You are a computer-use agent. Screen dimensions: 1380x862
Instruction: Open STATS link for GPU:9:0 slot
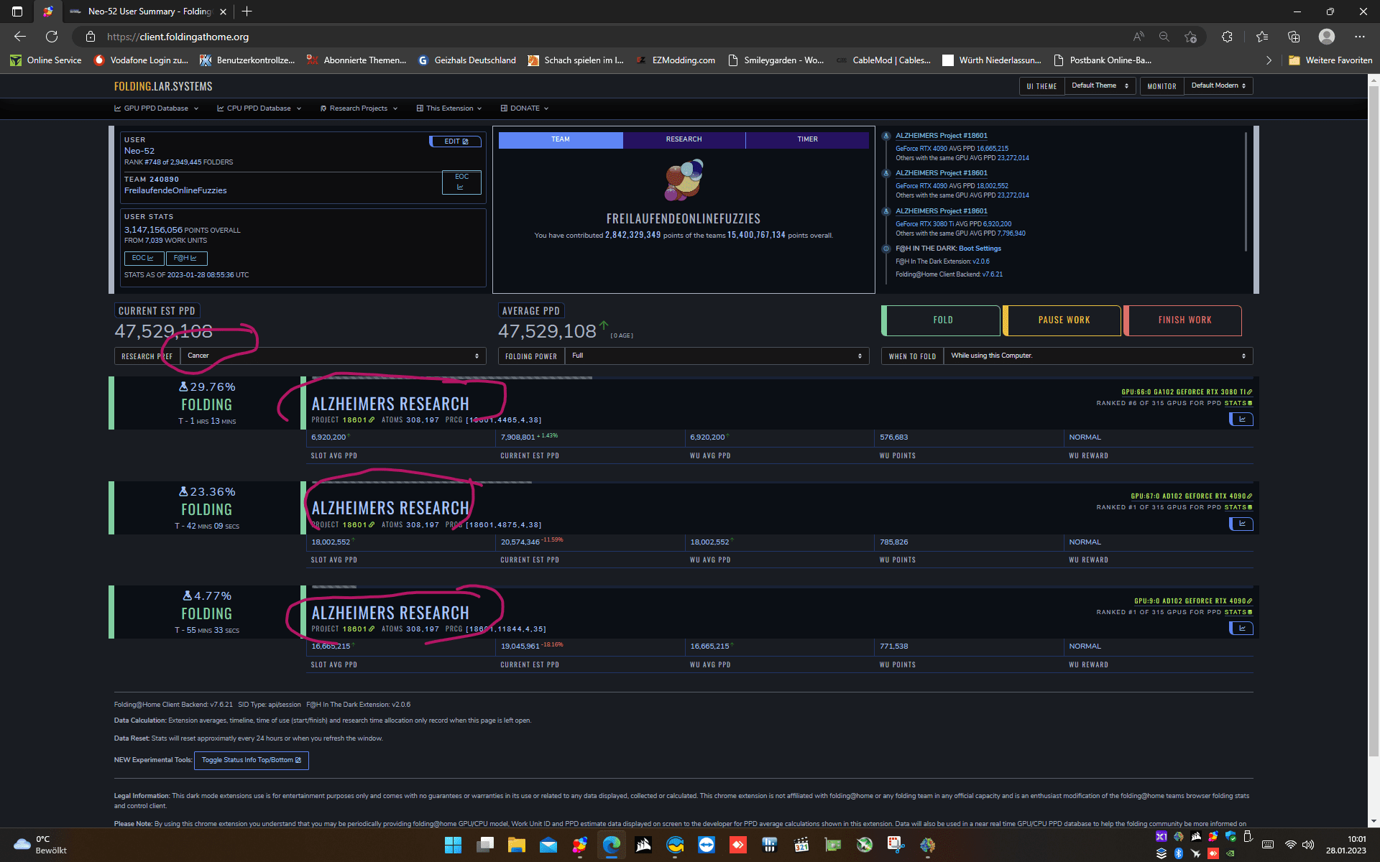pyautogui.click(x=1238, y=612)
